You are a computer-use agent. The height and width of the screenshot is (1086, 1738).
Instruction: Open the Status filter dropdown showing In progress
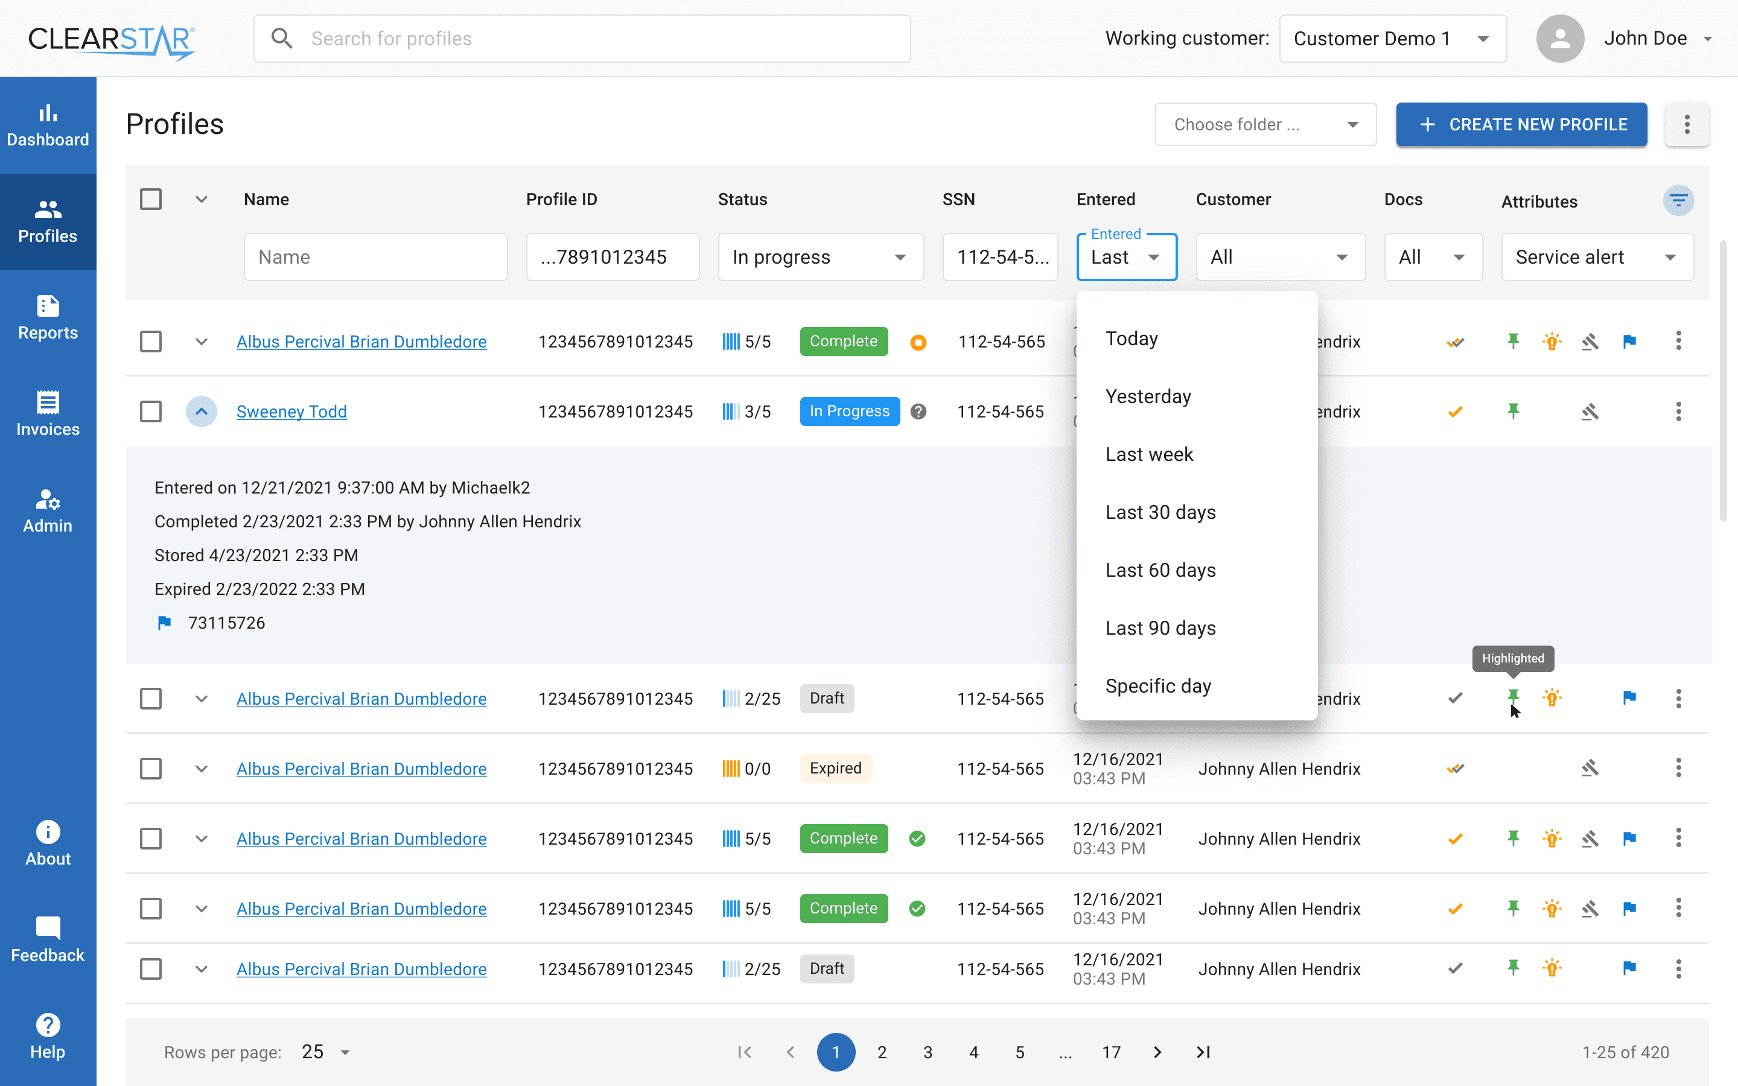coord(820,257)
